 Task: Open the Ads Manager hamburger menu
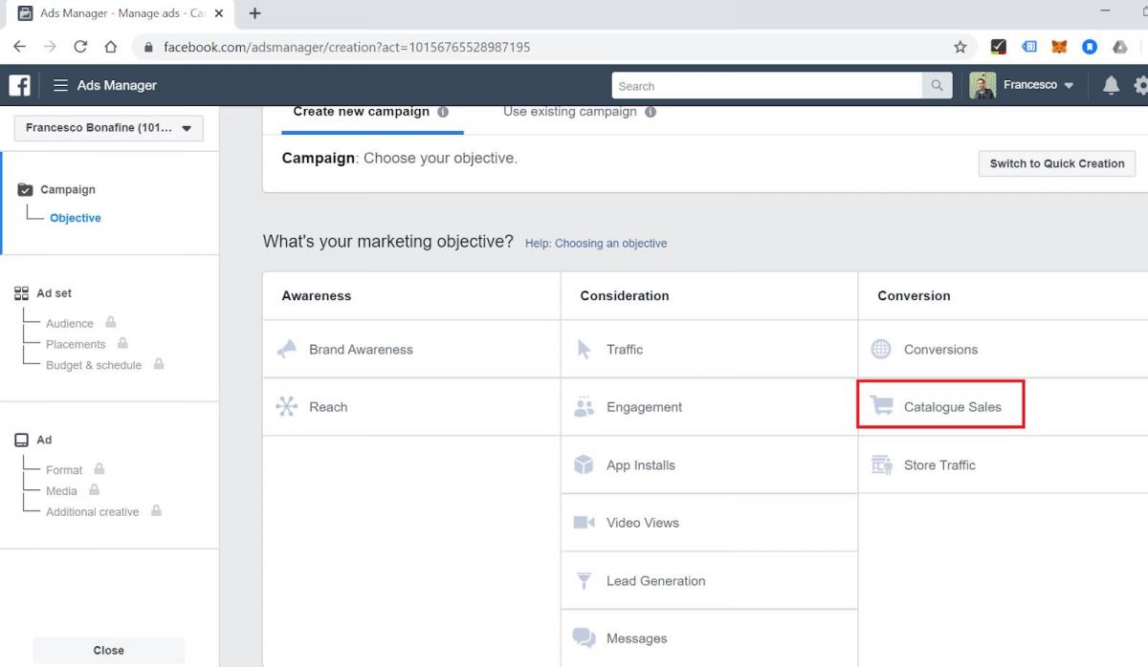pos(60,85)
